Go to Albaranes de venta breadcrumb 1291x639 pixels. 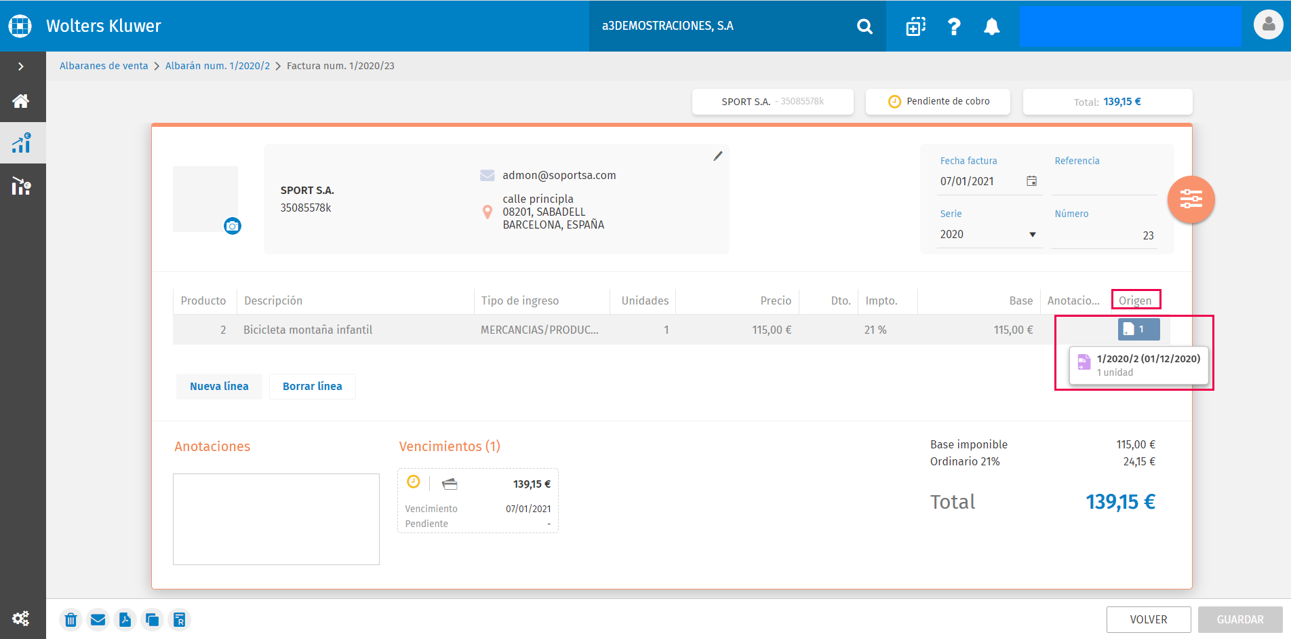point(104,66)
